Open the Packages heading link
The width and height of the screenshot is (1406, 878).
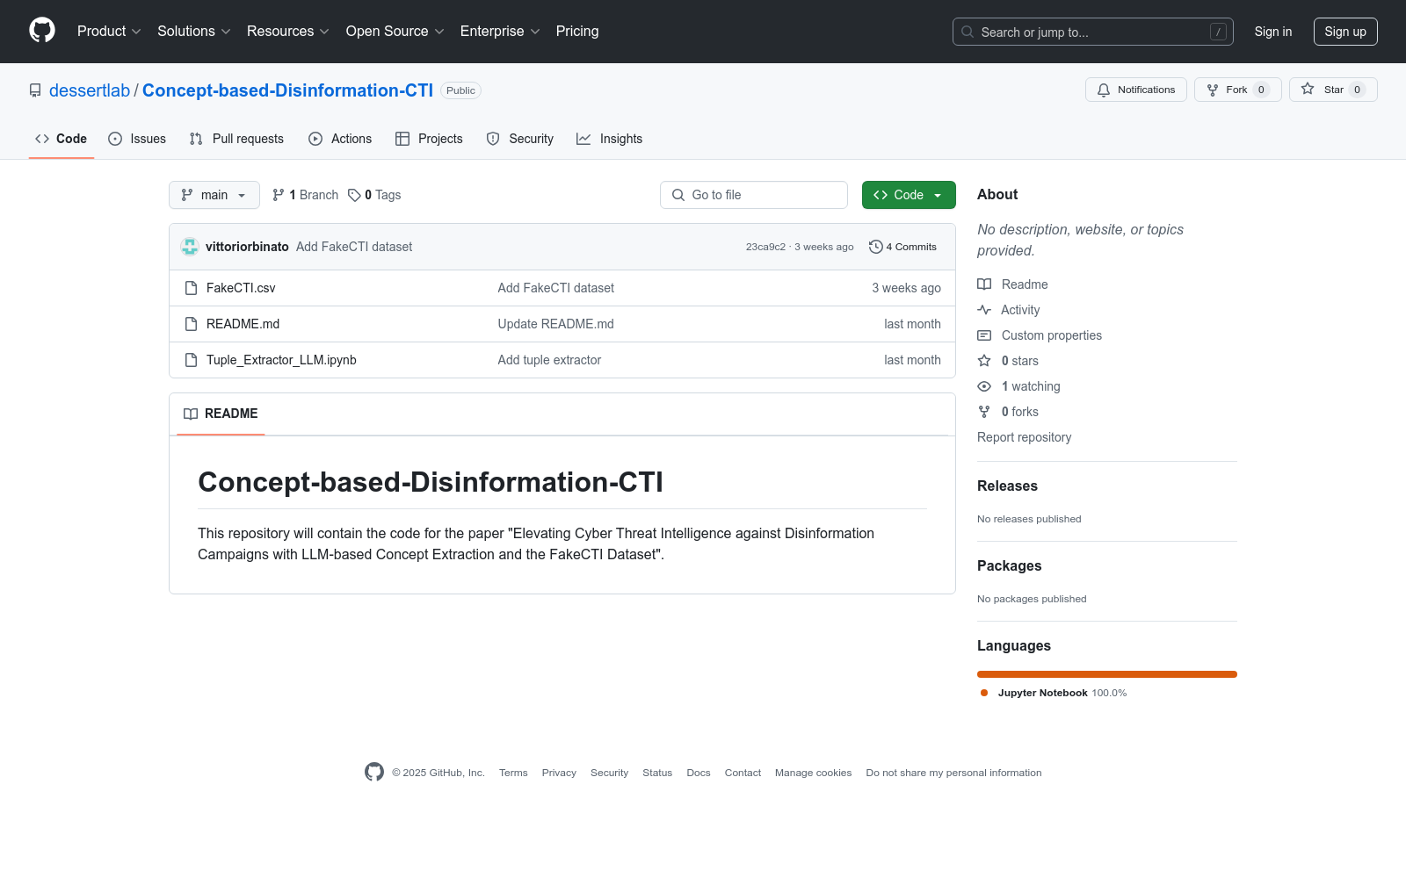click(x=1009, y=565)
